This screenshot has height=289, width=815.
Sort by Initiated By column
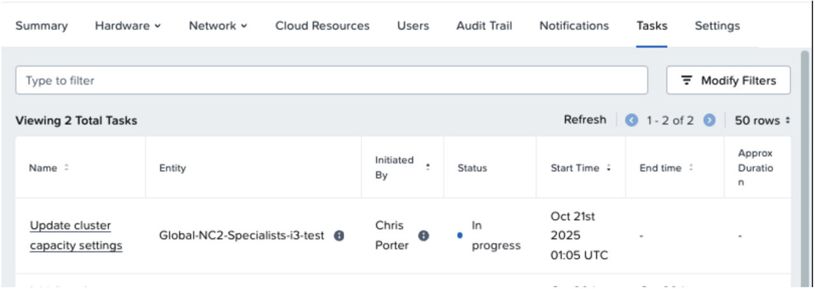428,168
